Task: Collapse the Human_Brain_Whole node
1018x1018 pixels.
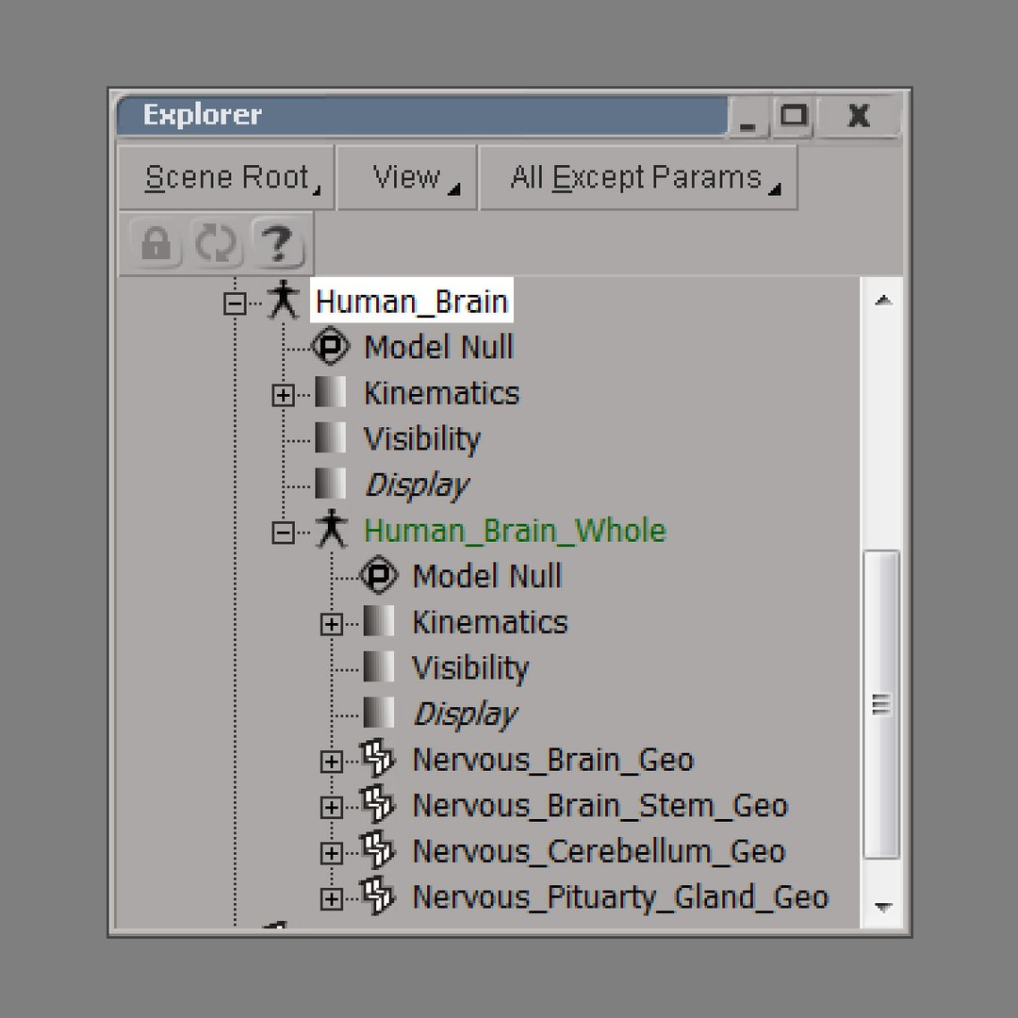Action: pos(283,534)
